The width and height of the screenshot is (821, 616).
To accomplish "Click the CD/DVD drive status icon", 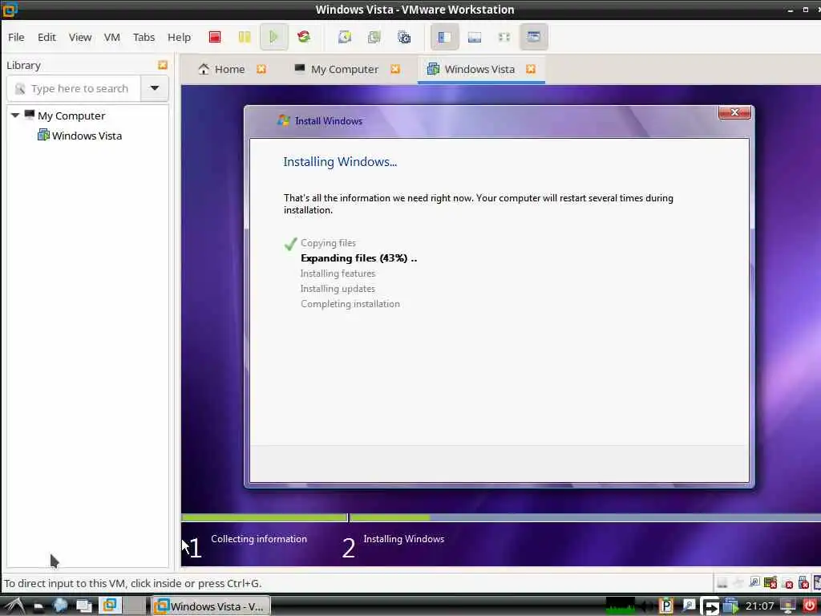I will tap(754, 582).
